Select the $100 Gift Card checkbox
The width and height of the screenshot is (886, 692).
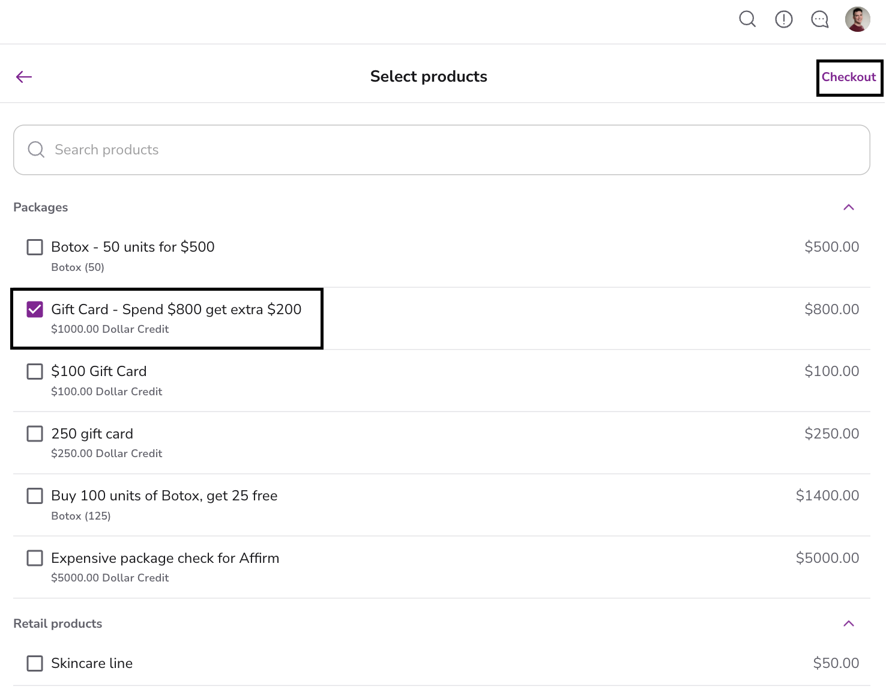[35, 371]
